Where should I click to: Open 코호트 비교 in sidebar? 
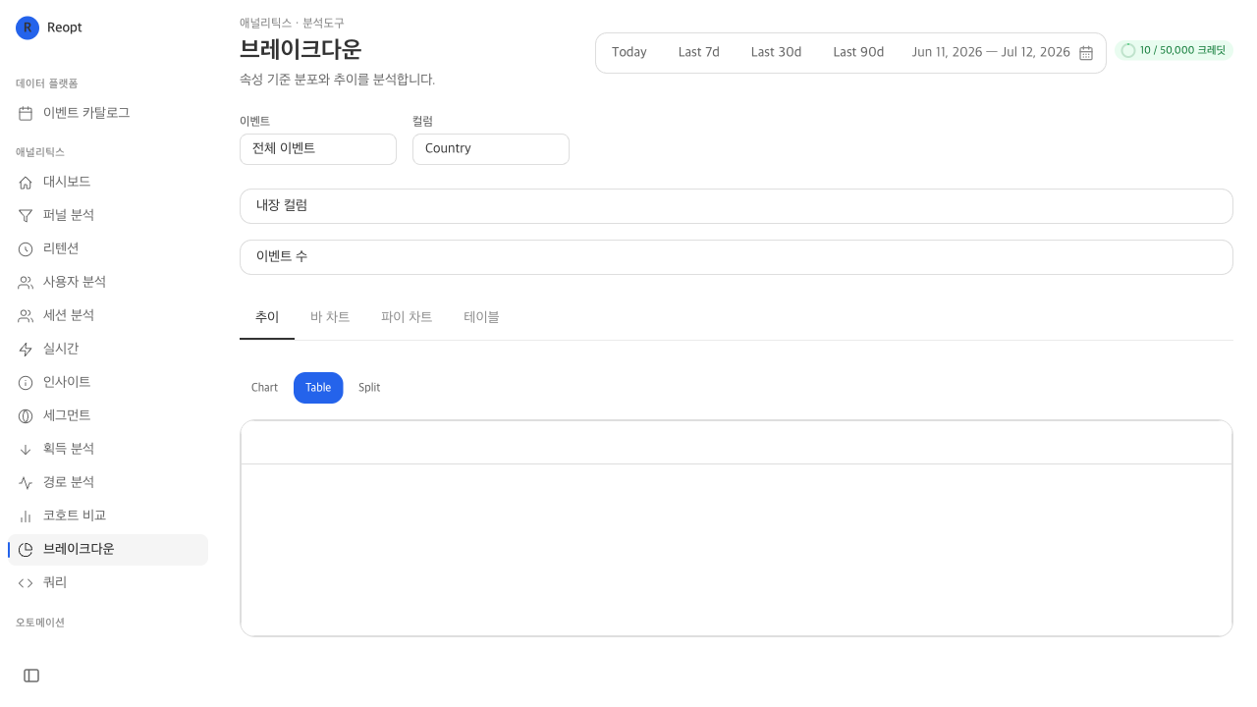click(x=107, y=517)
